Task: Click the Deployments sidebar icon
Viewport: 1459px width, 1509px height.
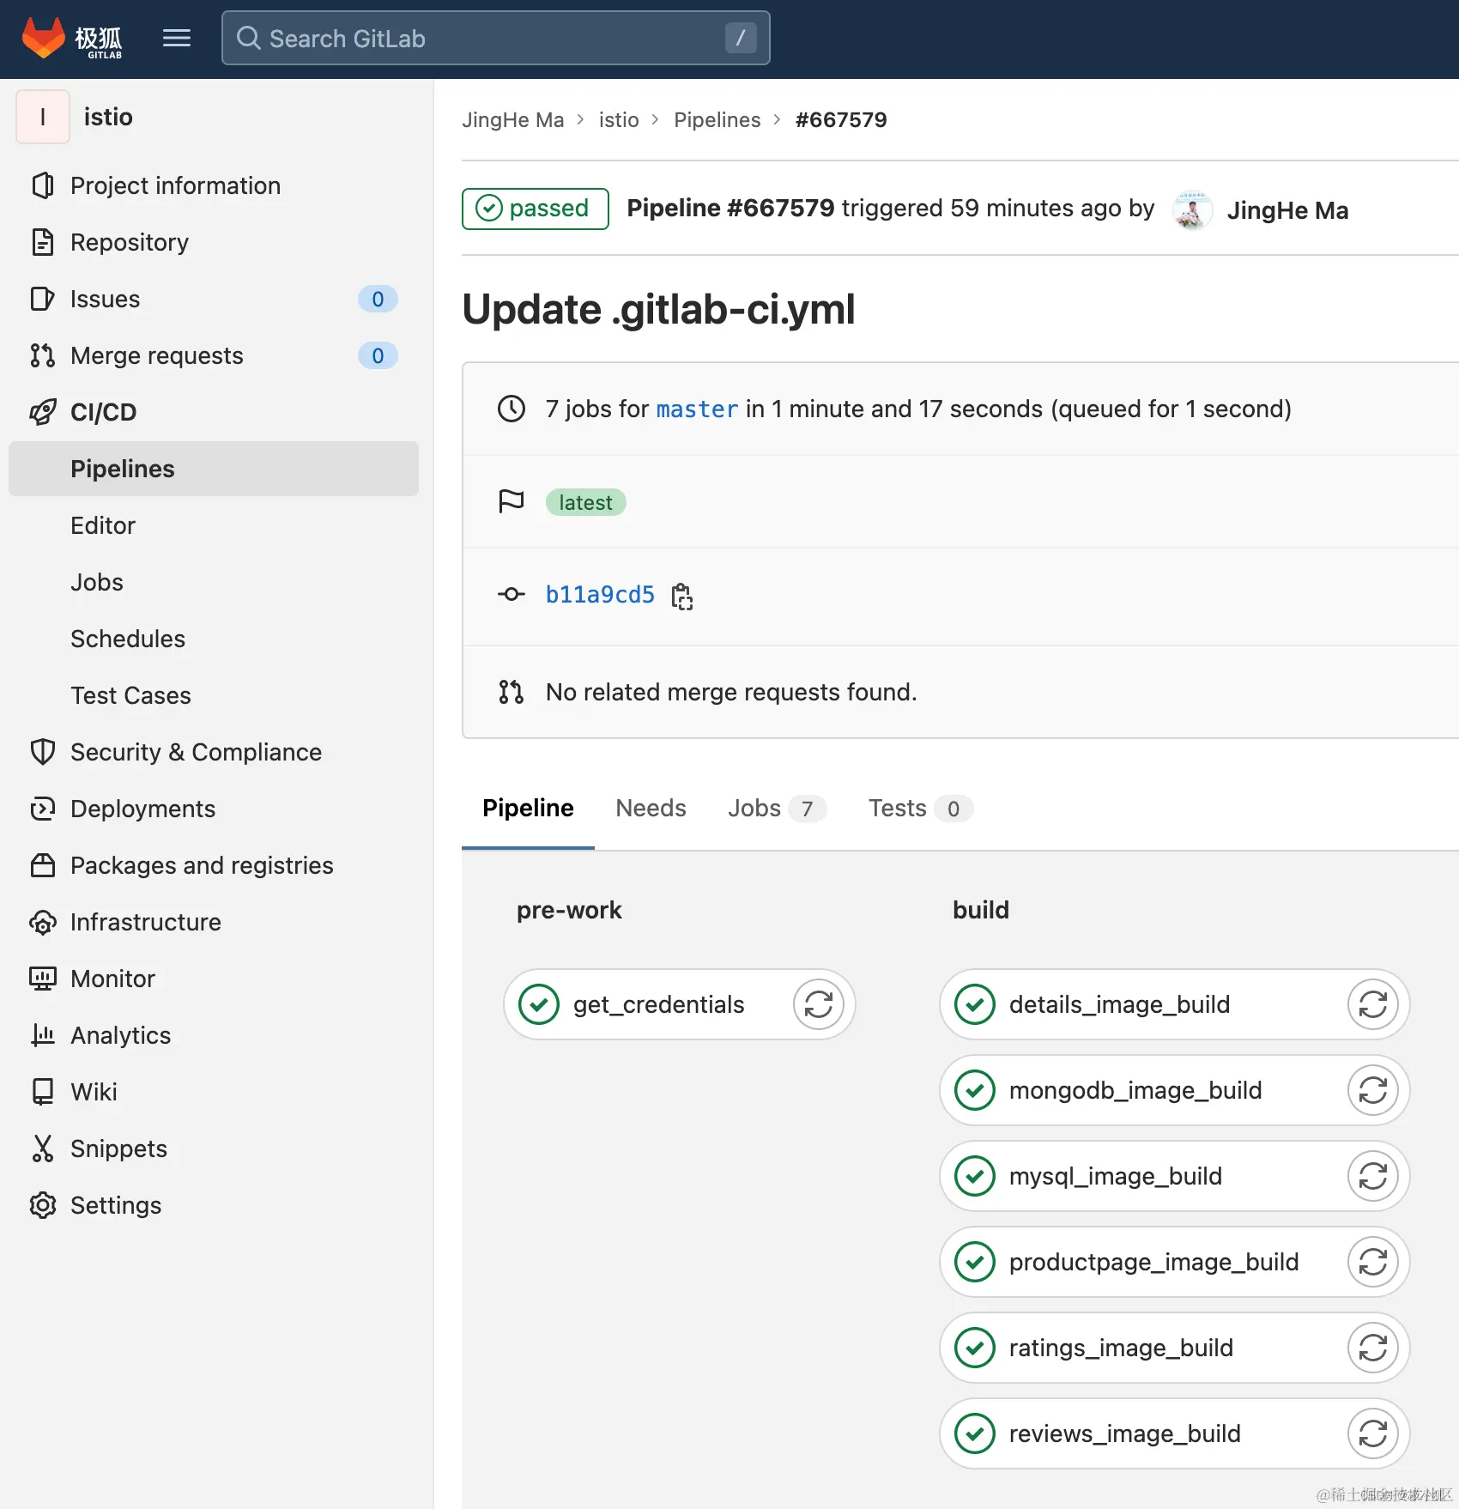Action: 43,809
